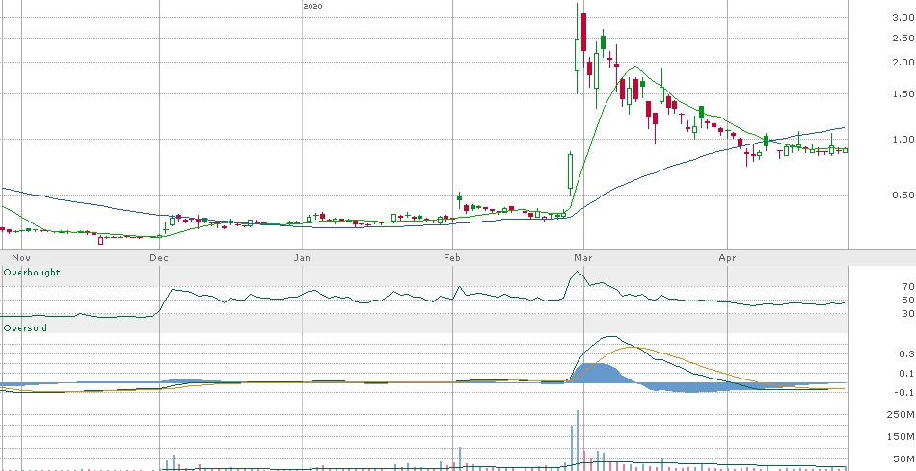Select the Apr month label

tap(727, 257)
